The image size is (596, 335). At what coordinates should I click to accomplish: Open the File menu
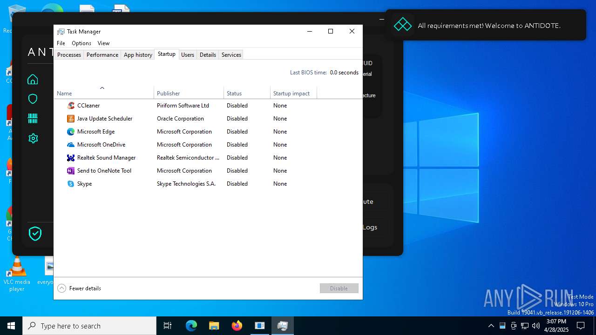(x=61, y=43)
